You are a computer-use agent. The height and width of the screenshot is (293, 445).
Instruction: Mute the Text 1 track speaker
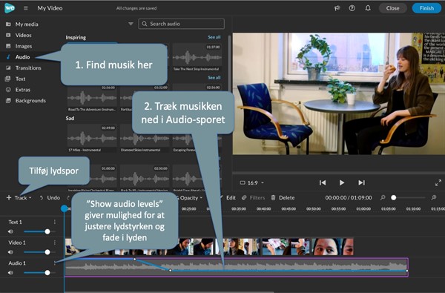pyautogui.click(x=10, y=231)
